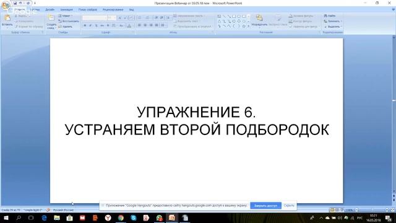The image size is (396, 223).
Task: Toggle Bold formatting
Action: (85, 25)
